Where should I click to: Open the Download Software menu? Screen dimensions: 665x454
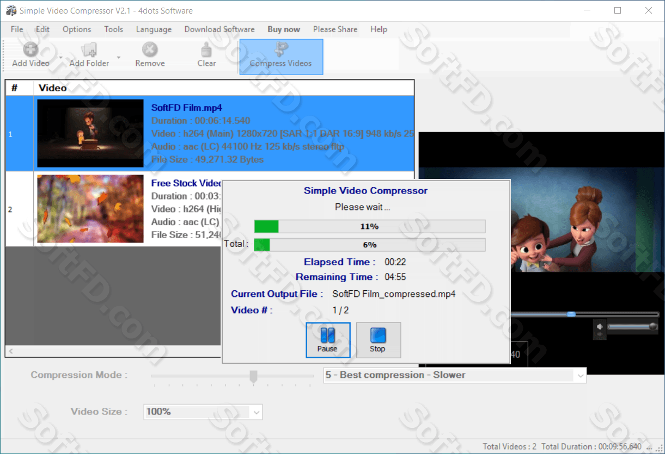(219, 29)
